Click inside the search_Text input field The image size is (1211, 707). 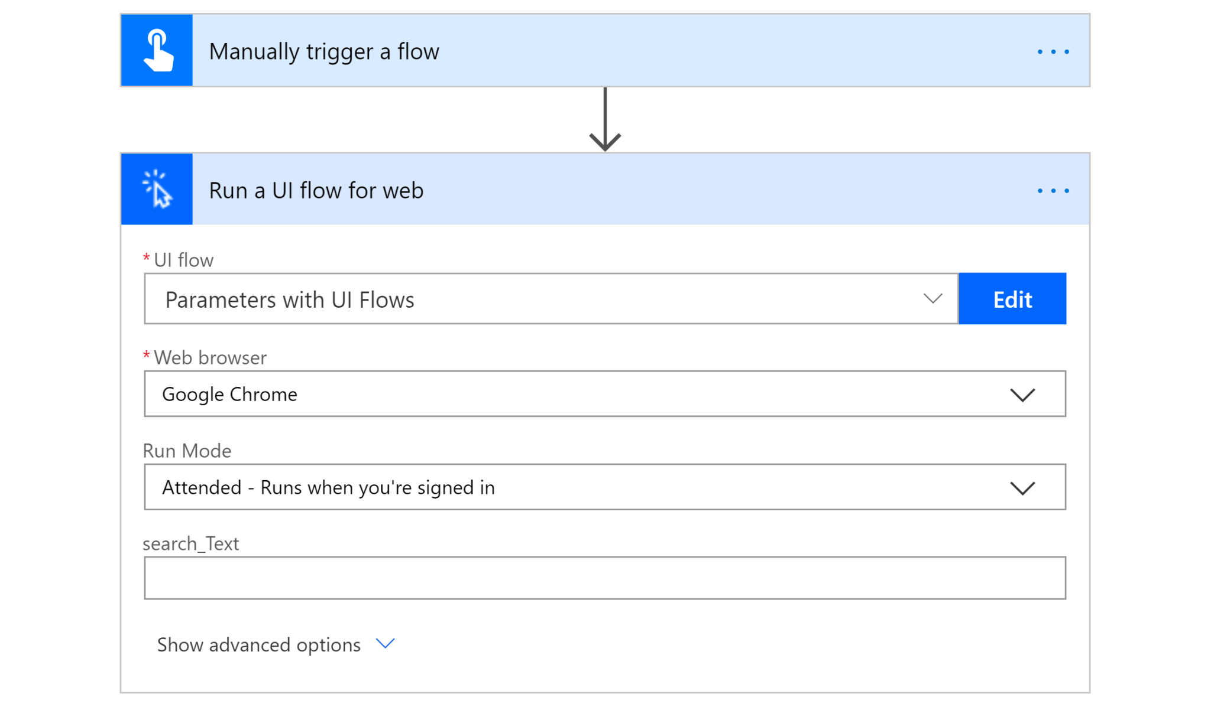(x=603, y=577)
